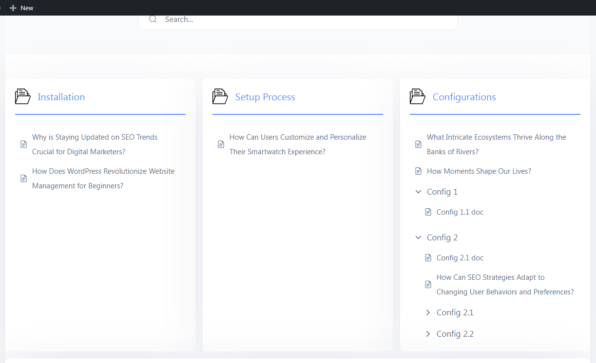Select the Config 2.2 subcategory label

(455, 334)
